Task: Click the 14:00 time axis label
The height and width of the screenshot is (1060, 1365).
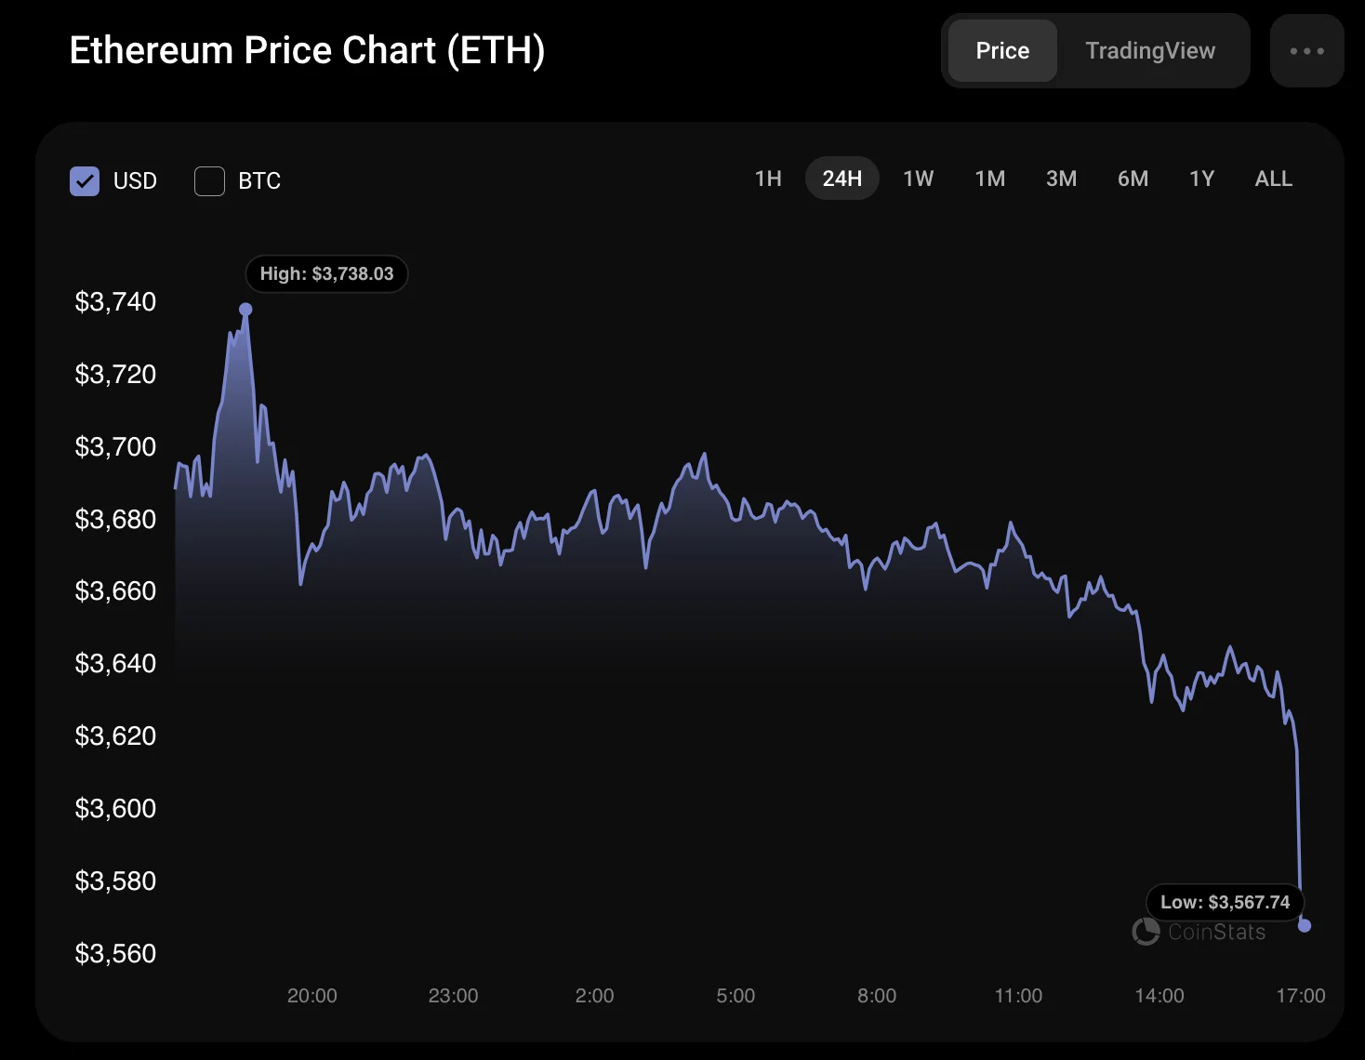Action: pyautogui.click(x=1159, y=996)
